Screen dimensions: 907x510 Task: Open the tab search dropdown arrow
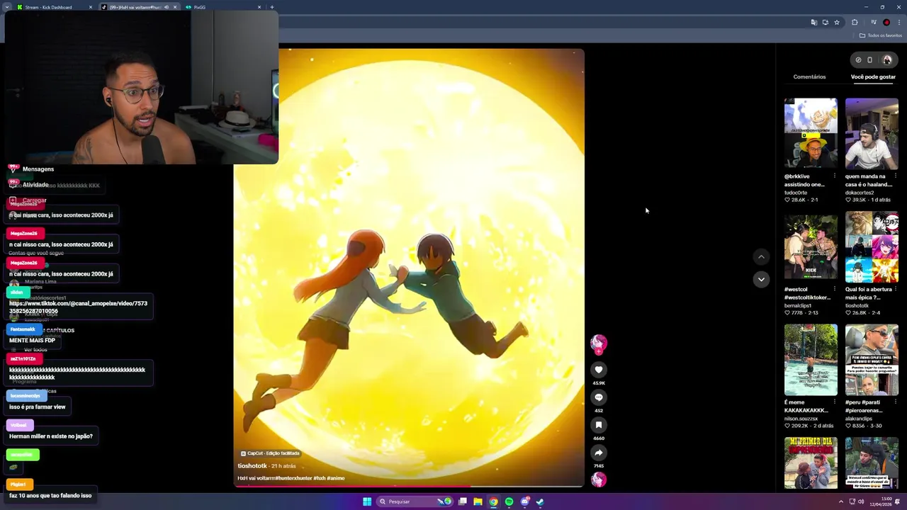coord(7,7)
